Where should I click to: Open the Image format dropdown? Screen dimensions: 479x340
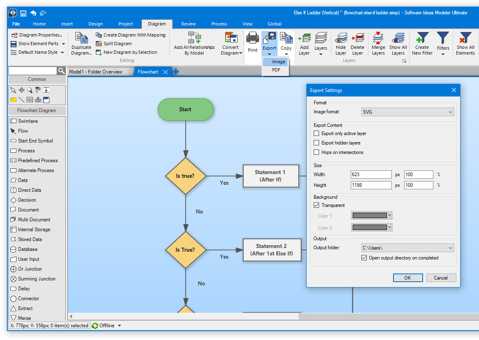[407, 112]
